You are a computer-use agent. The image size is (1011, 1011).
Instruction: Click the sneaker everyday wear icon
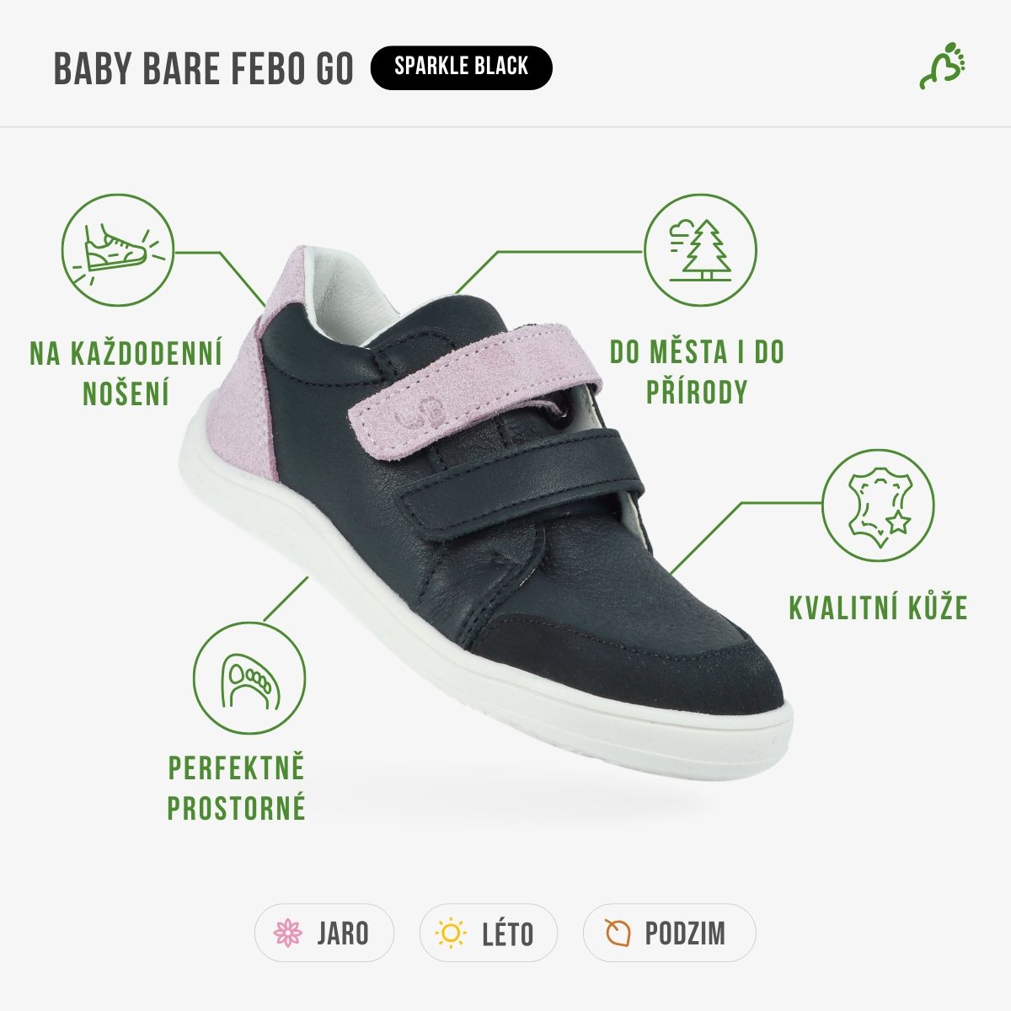(117, 252)
